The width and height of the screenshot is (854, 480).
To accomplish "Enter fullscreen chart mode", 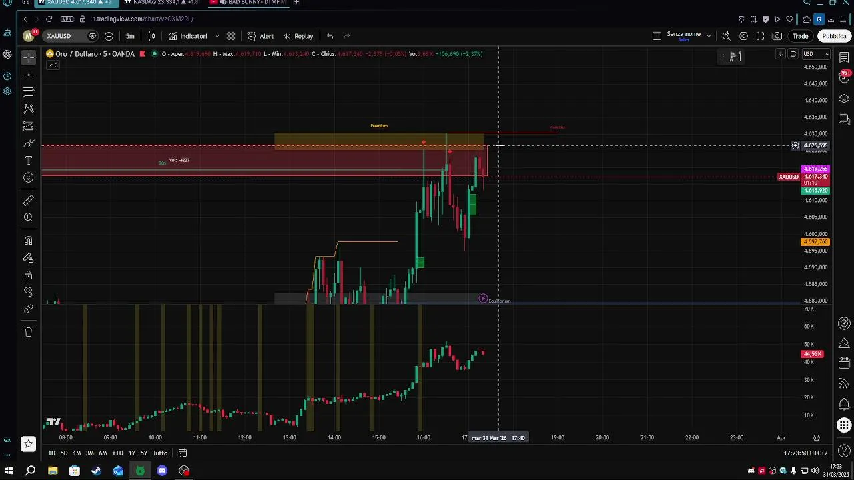I will 760,36.
